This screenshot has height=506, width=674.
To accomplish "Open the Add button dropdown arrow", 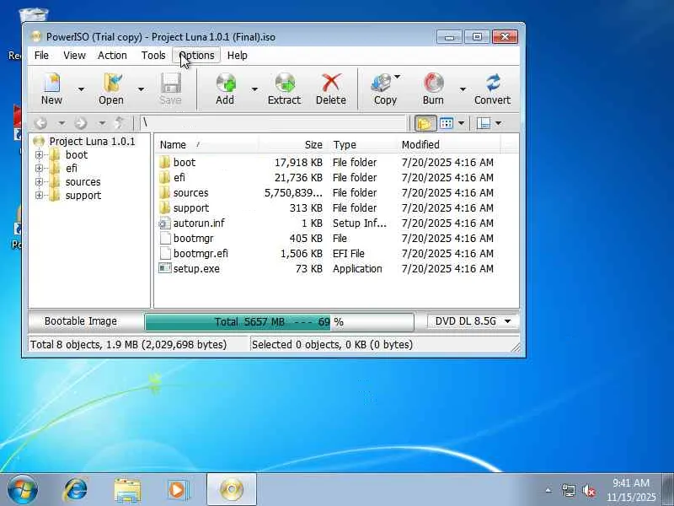I will pyautogui.click(x=254, y=89).
